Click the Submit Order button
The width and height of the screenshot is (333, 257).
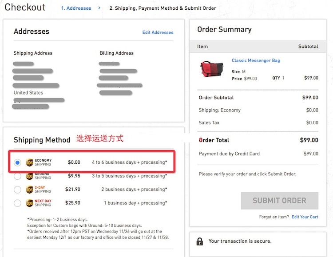pos(279,201)
